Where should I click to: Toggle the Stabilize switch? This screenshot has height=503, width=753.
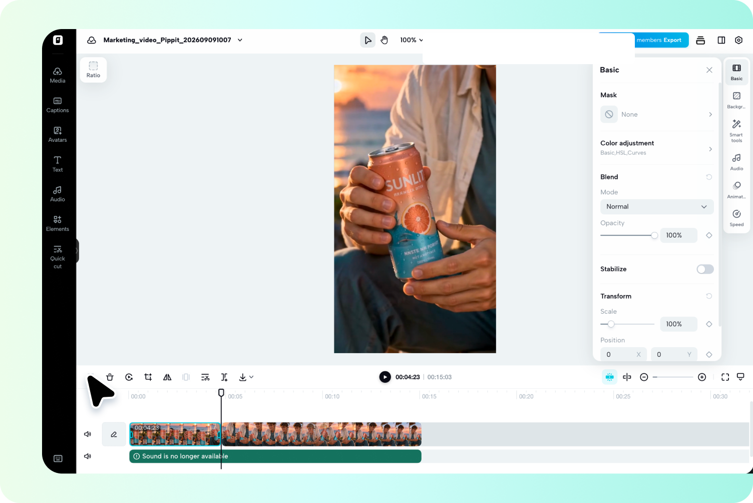pyautogui.click(x=705, y=270)
